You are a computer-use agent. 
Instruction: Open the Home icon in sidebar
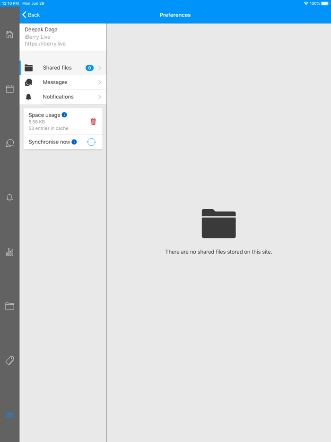[x=9, y=35]
